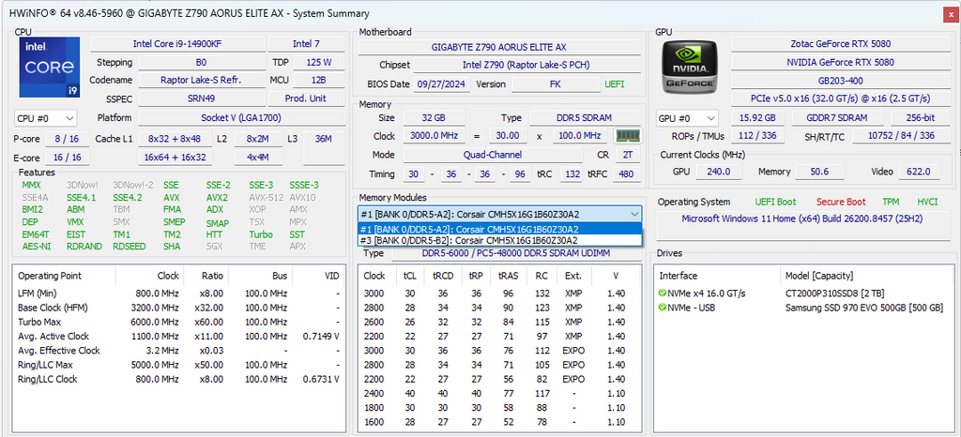Click the Secure Boot status label
This screenshot has width=961, height=437.
point(840,202)
